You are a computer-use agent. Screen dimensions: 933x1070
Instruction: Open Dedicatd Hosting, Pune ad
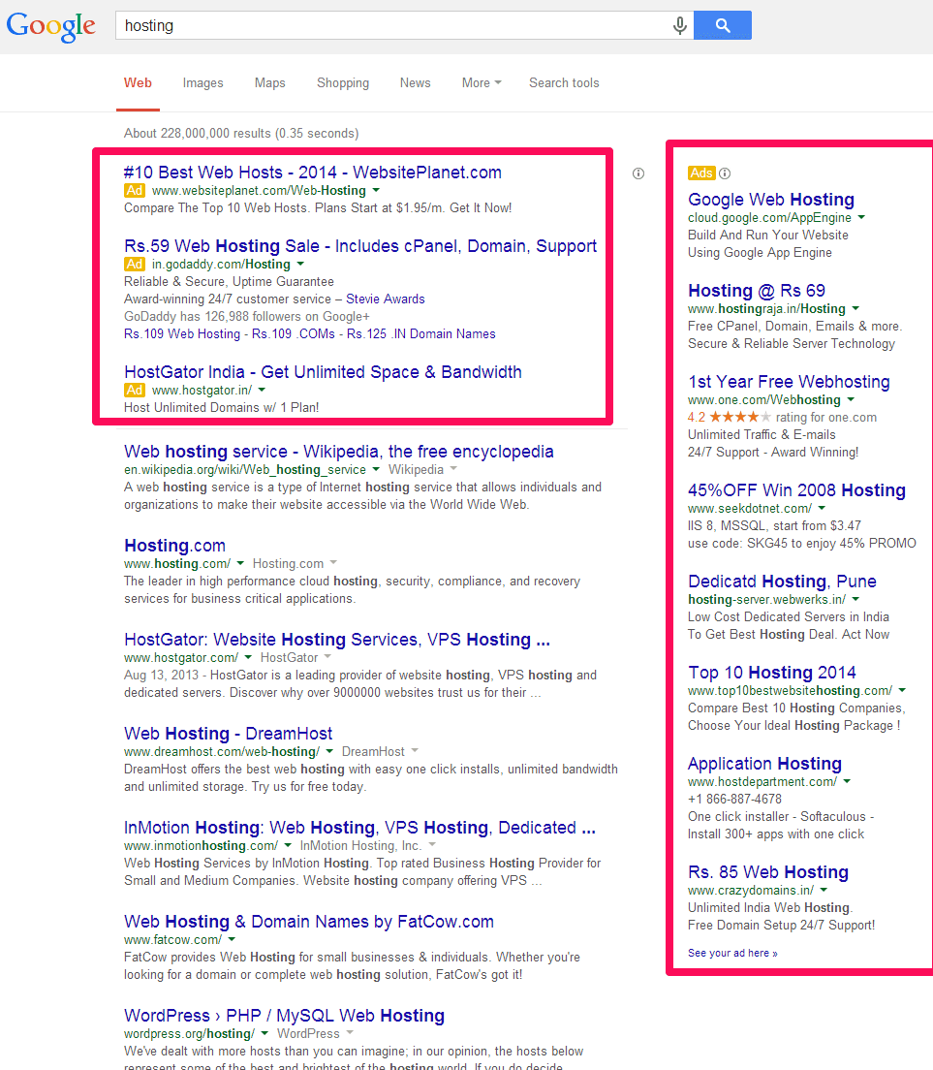pyautogui.click(x=782, y=582)
